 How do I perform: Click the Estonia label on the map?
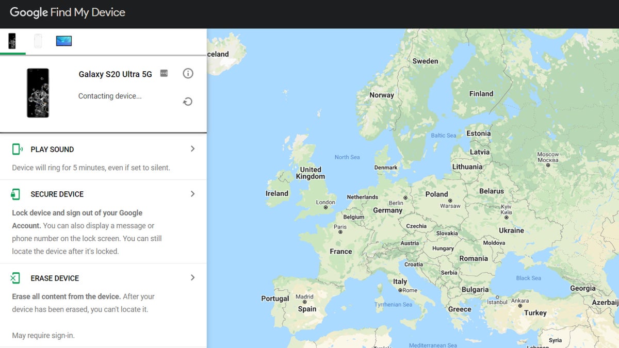[x=479, y=134]
